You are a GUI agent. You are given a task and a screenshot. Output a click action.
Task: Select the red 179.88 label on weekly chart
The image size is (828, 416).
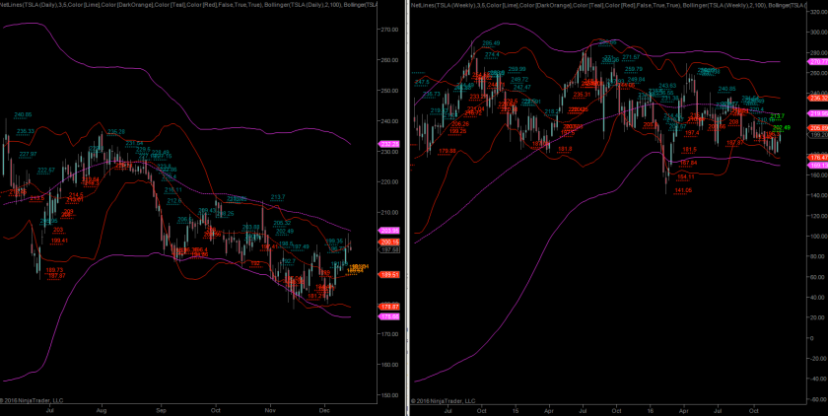448,151
